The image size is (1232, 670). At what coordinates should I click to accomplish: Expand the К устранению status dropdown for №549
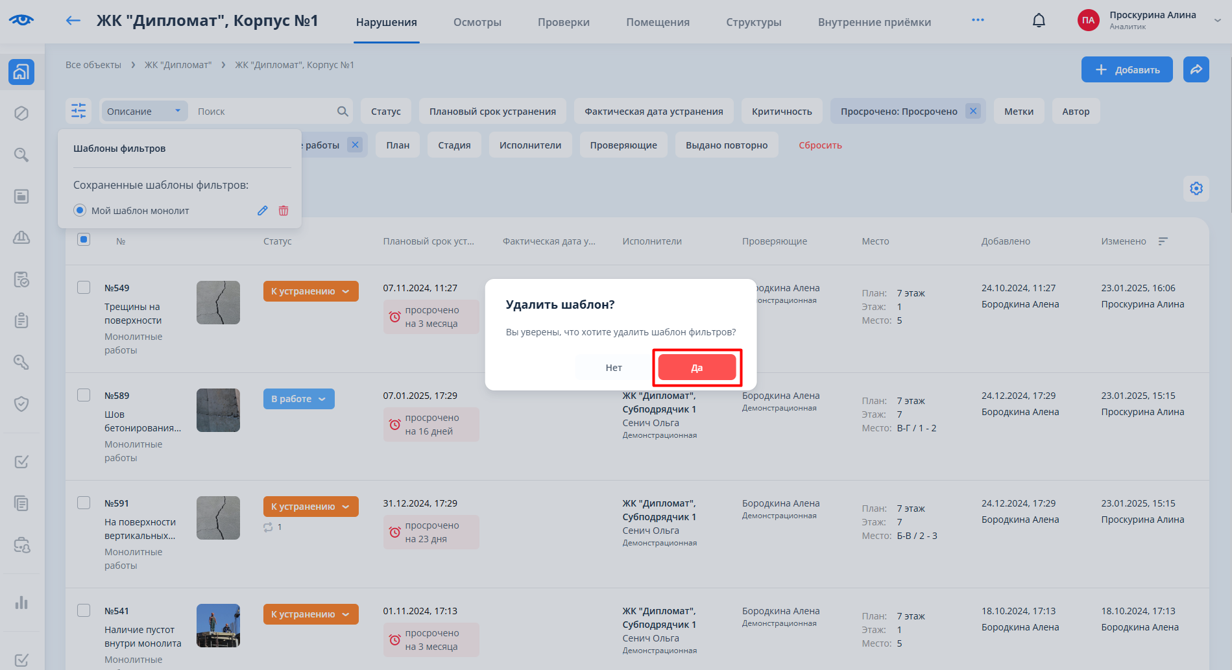click(311, 291)
